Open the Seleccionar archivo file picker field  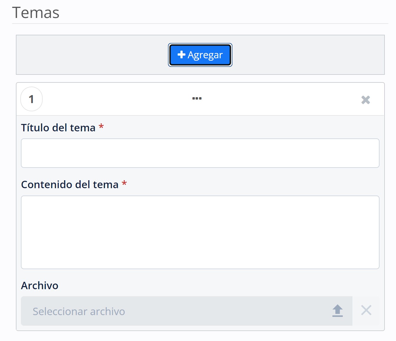click(x=177, y=311)
